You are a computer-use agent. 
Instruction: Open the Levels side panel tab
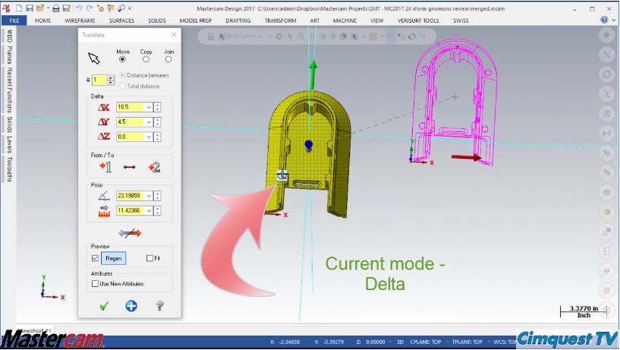(x=9, y=144)
